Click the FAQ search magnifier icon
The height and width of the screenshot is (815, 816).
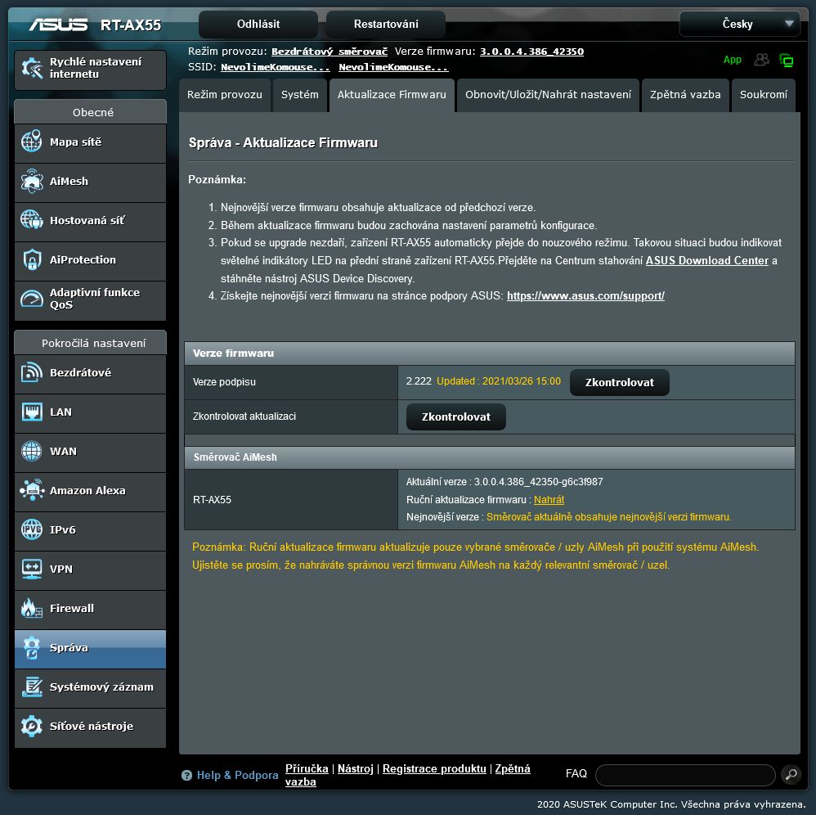[x=791, y=774]
